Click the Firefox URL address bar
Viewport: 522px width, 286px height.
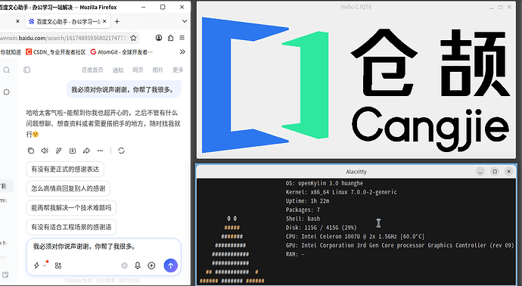coord(64,38)
